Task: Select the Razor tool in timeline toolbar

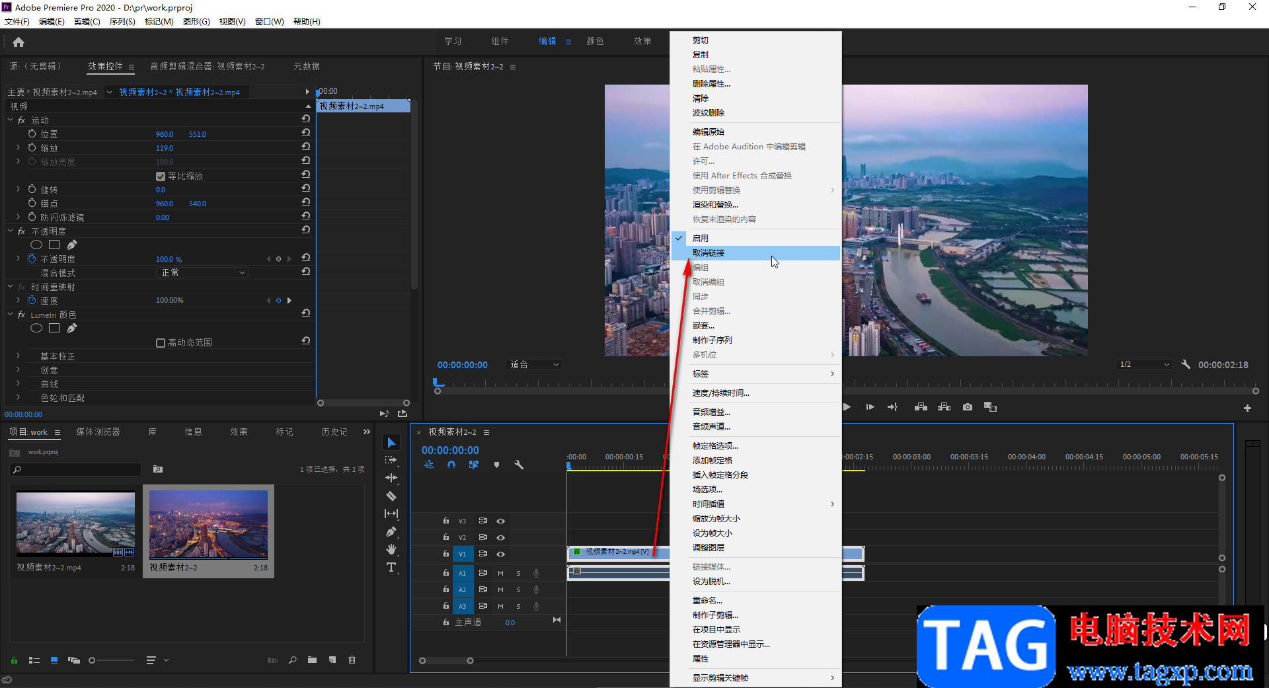Action: 391,496
